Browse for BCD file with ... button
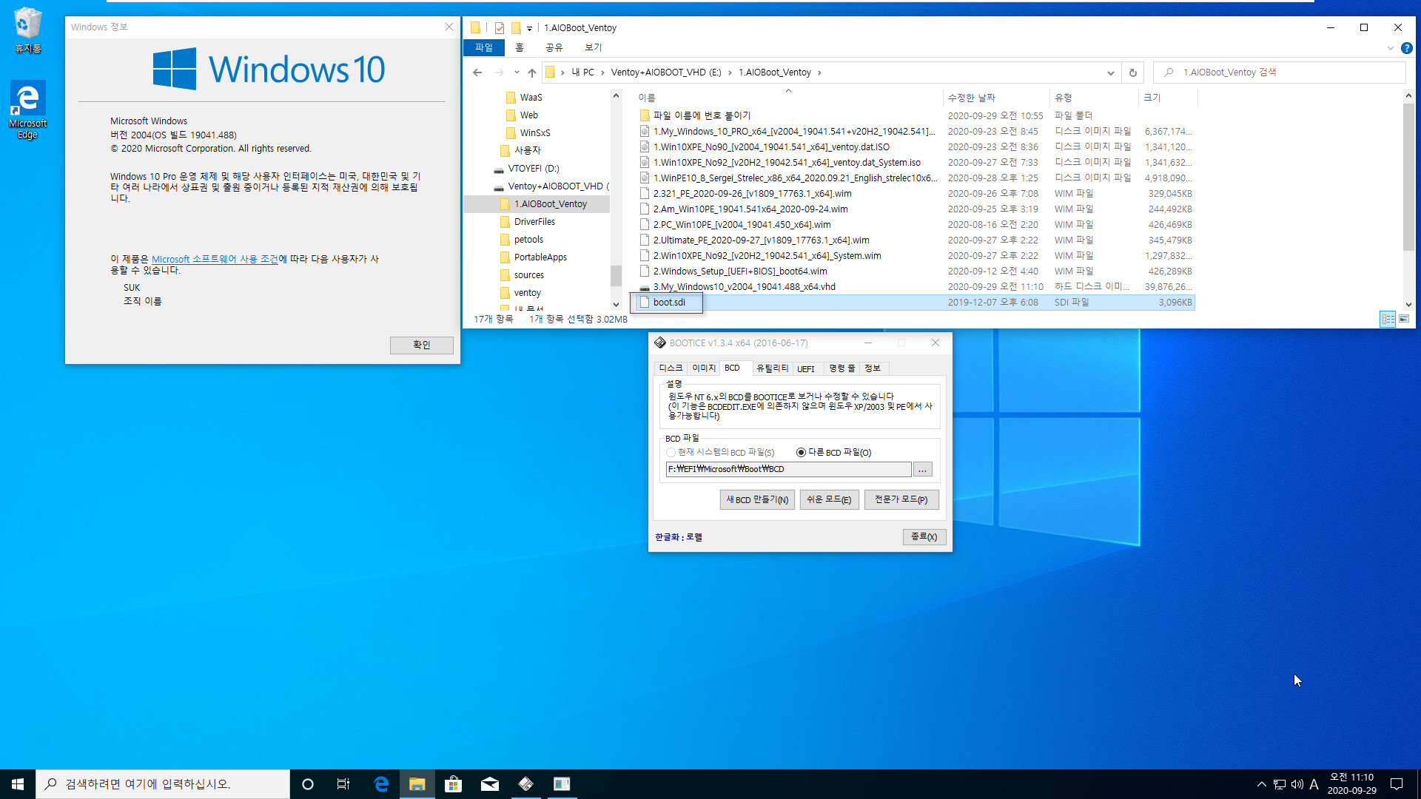1421x799 pixels. pyautogui.click(x=922, y=470)
